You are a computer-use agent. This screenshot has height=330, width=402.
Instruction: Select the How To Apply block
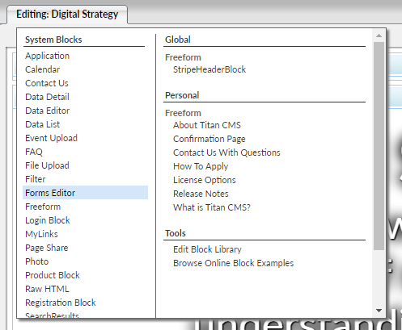(201, 166)
